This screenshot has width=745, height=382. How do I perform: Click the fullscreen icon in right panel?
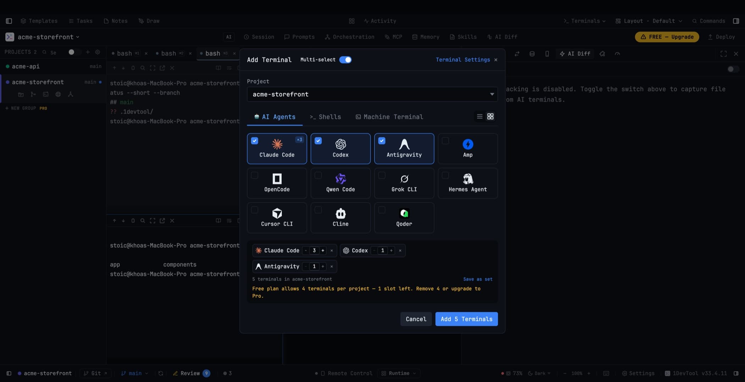coord(723,54)
